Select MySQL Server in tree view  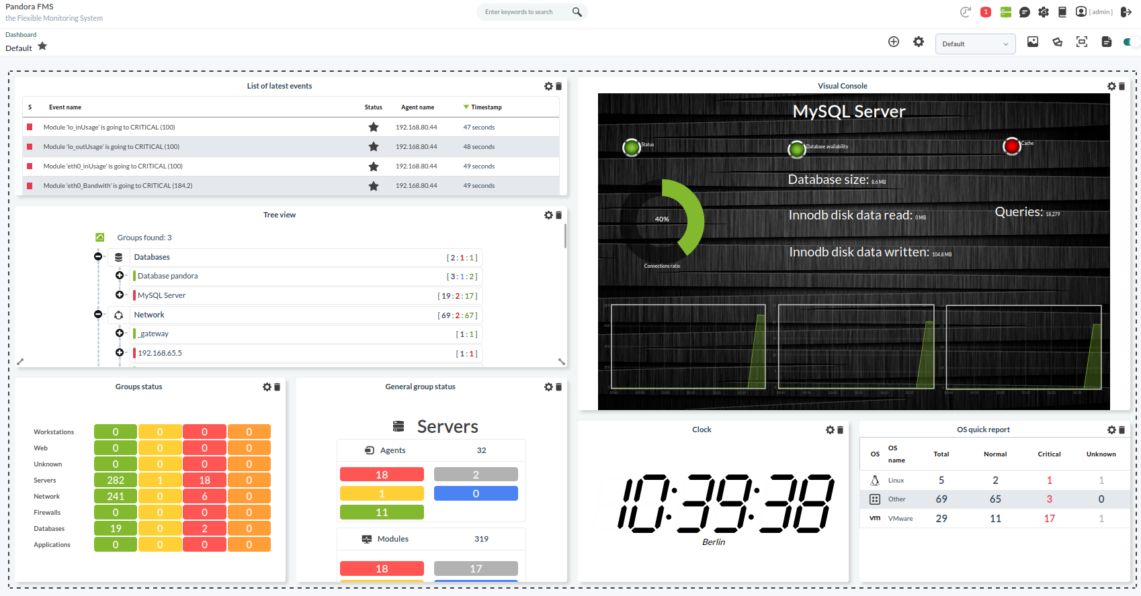161,295
